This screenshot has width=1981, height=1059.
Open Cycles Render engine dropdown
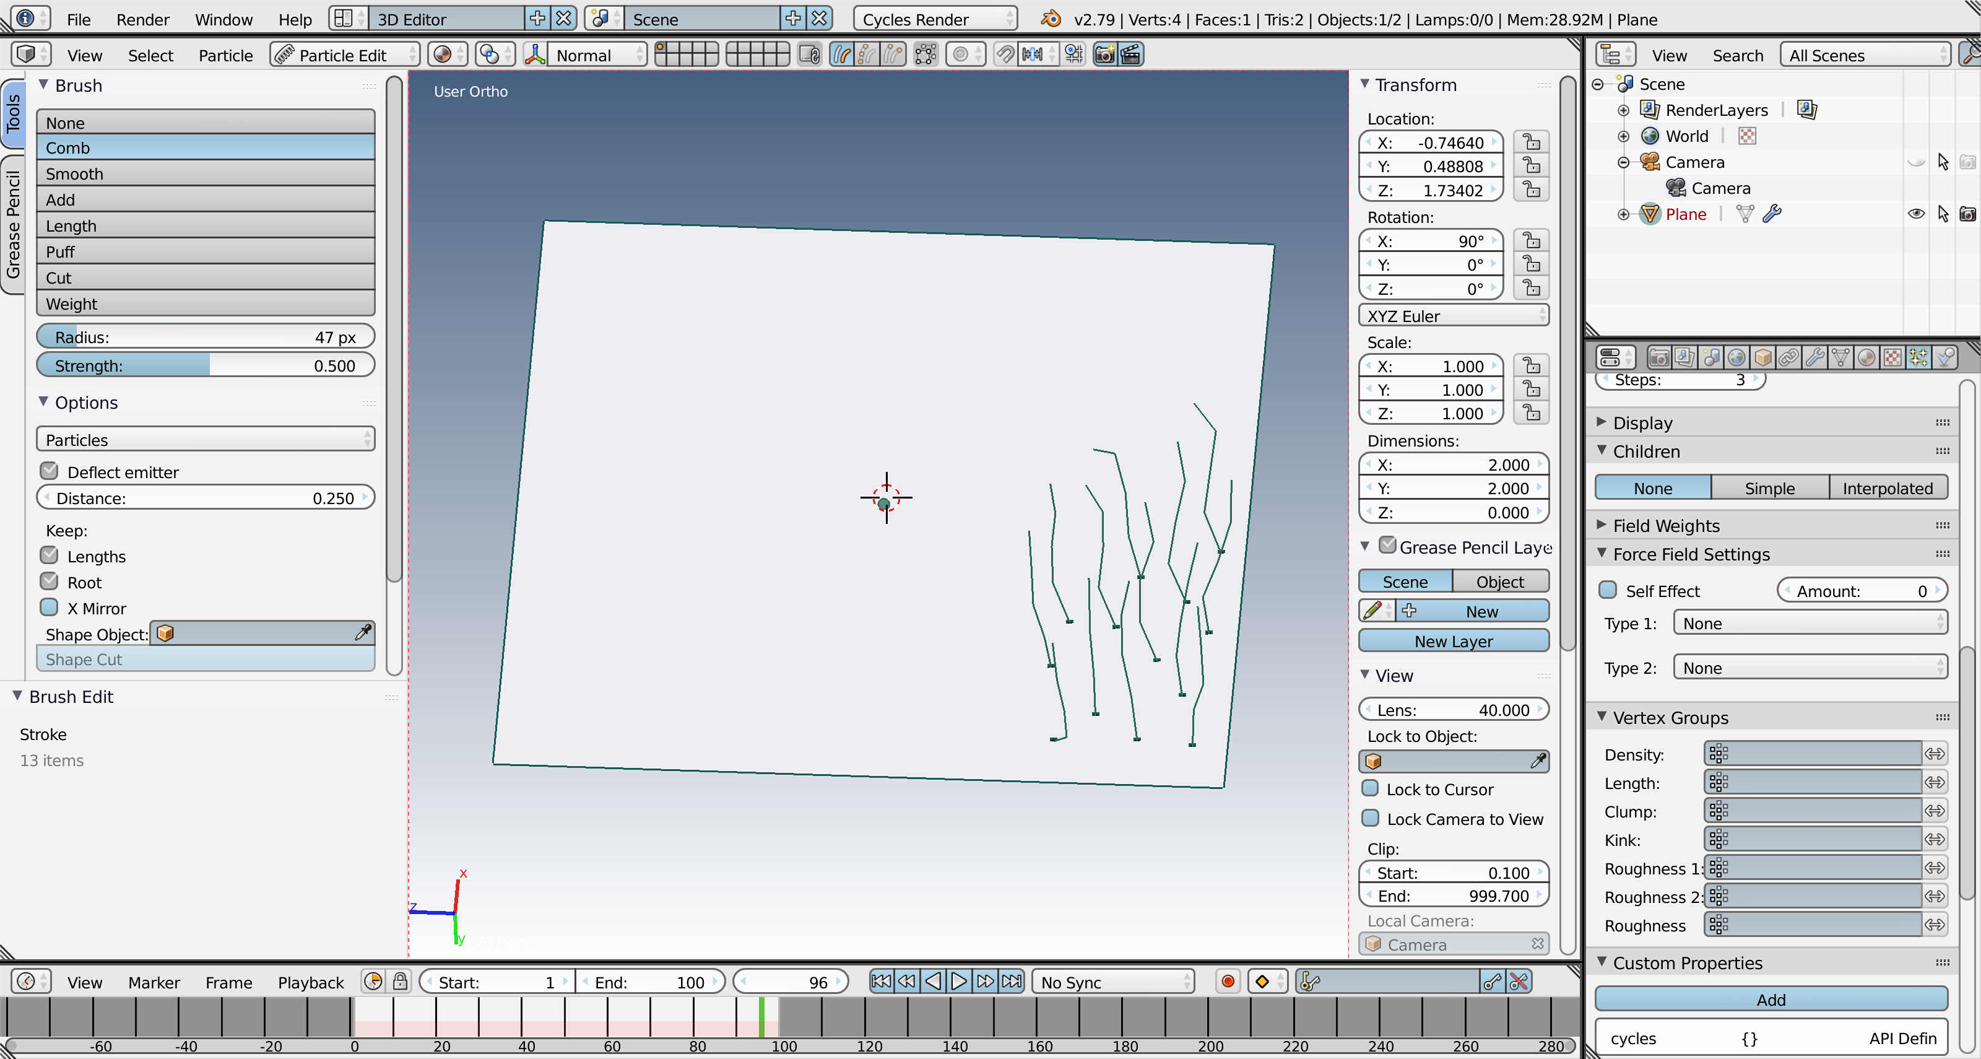click(x=935, y=19)
